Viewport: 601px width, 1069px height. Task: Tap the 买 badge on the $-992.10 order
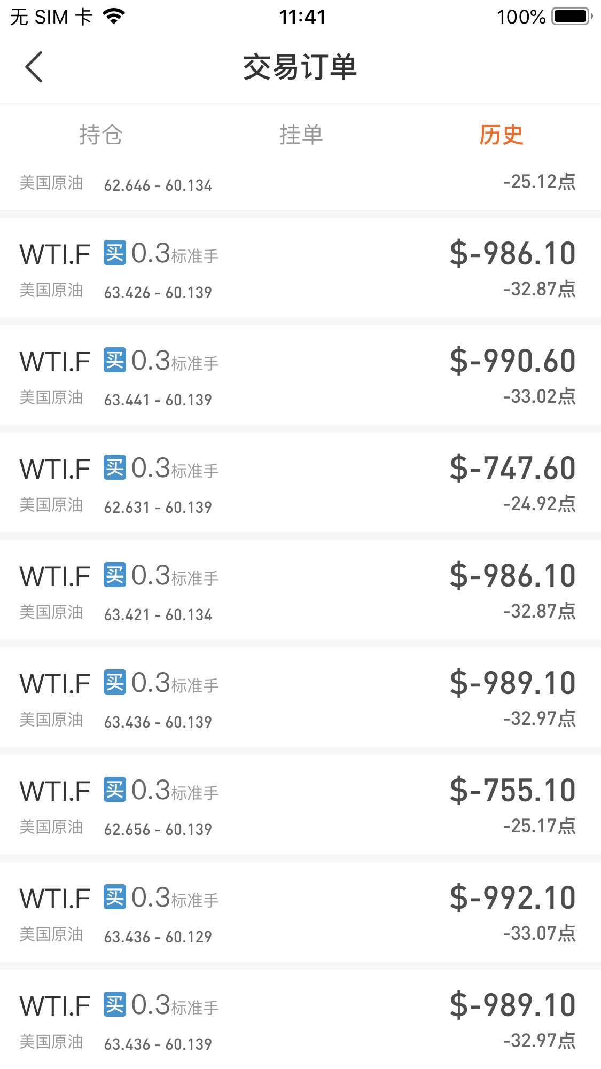pyautogui.click(x=115, y=897)
